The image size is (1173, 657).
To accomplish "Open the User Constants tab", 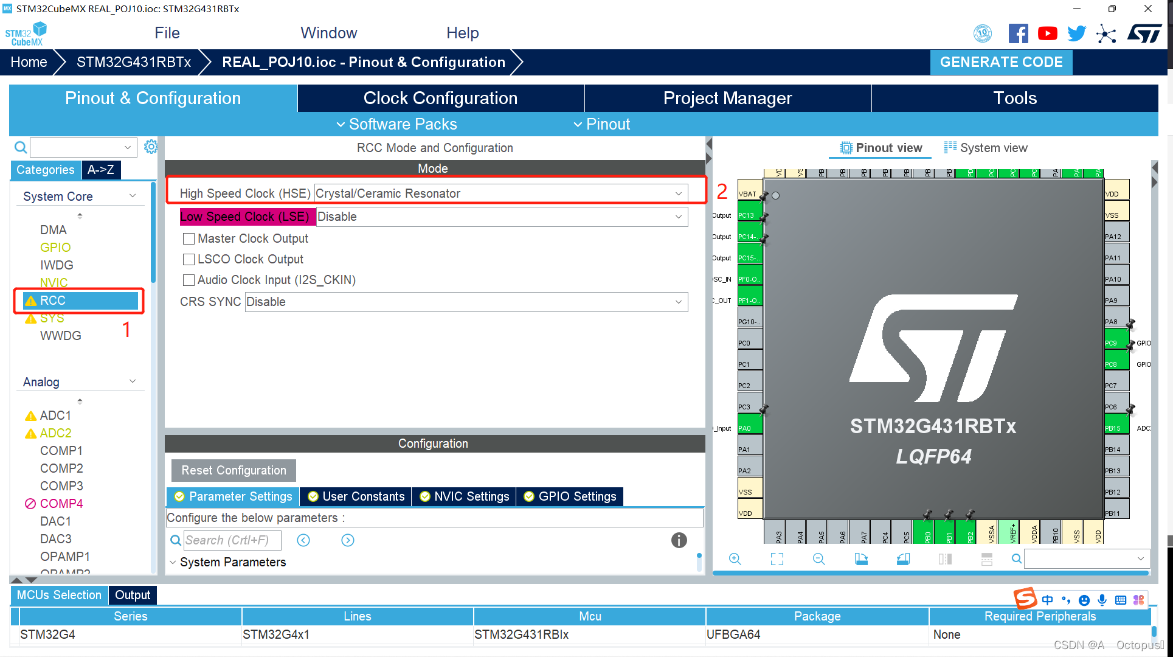I will (x=356, y=497).
